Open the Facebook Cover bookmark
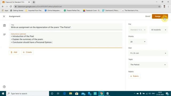 (x=92, y=10)
